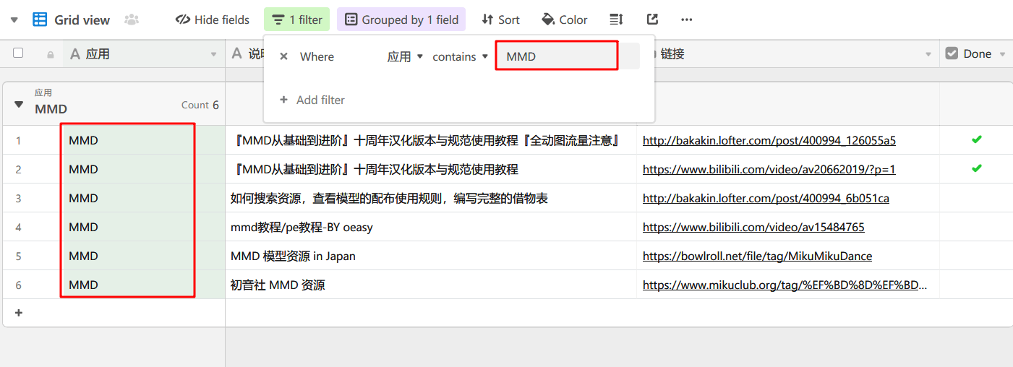Add a new row with plus

point(19,313)
